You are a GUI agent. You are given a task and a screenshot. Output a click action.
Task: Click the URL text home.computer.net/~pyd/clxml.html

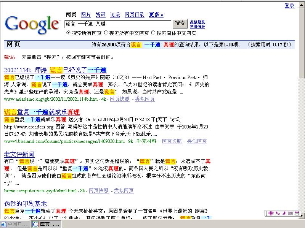(x=40, y=191)
